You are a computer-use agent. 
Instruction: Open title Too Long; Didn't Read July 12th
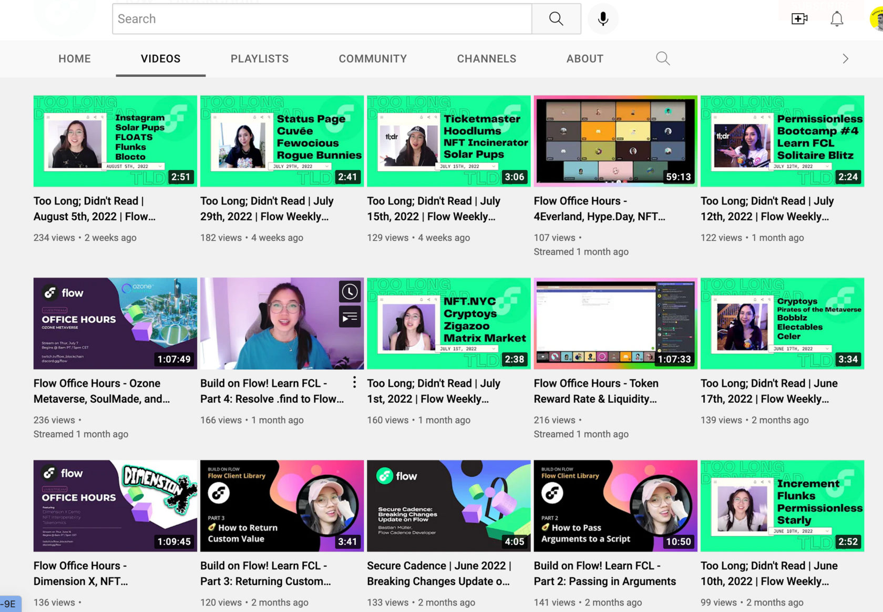tap(767, 209)
